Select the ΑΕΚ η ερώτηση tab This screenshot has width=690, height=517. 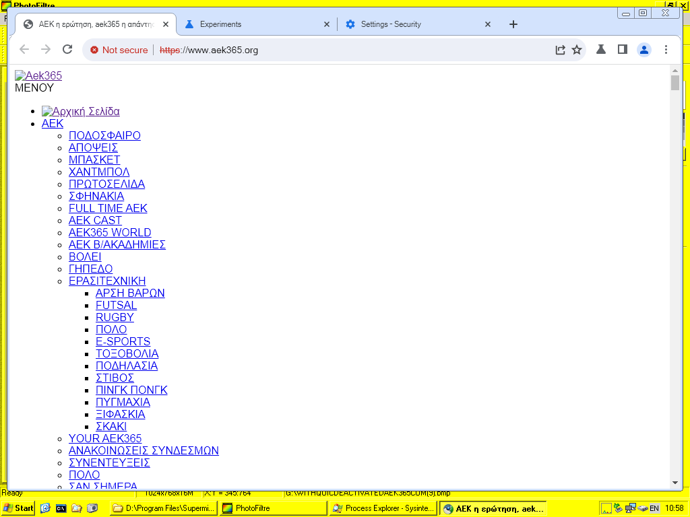(x=96, y=24)
